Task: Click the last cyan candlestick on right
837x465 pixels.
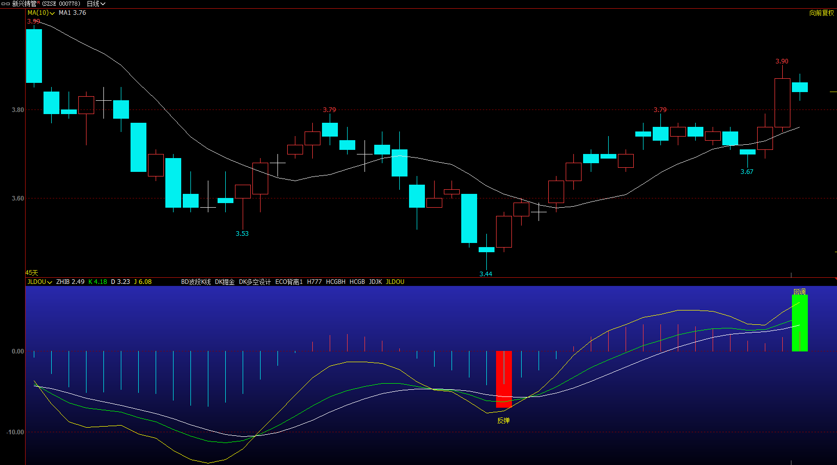Action: [x=800, y=87]
